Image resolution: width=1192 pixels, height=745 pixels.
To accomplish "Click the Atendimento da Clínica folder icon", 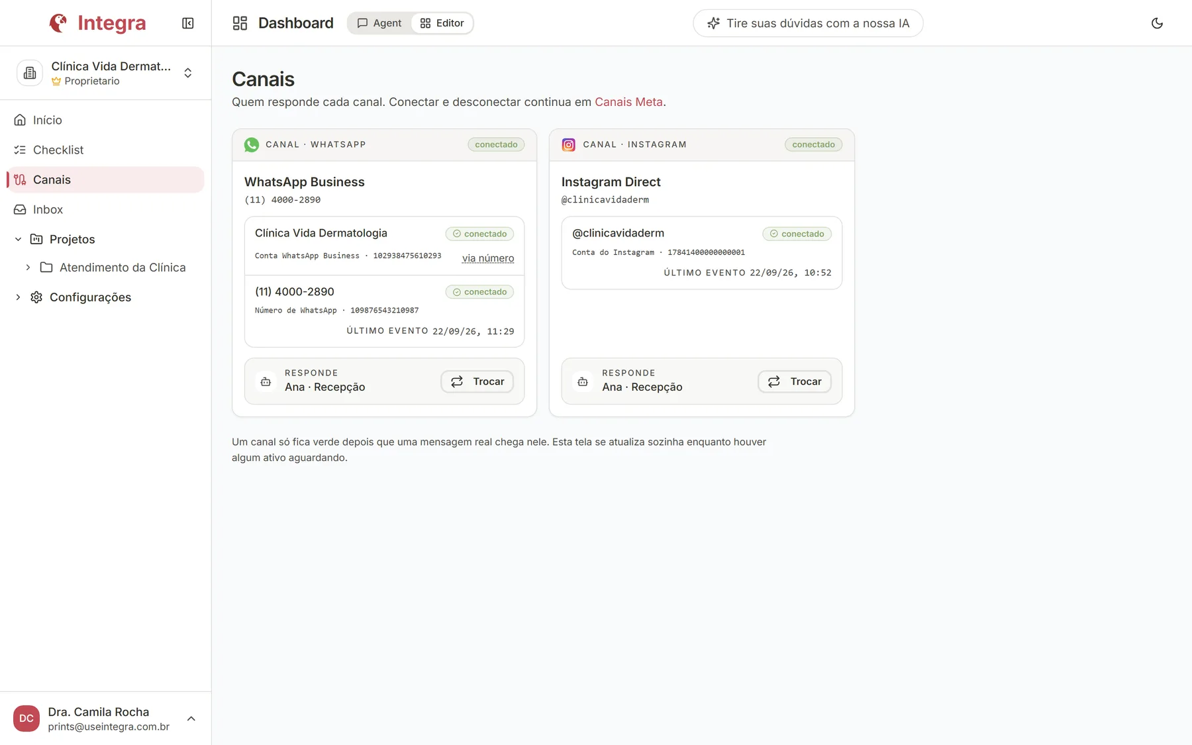I will pos(46,268).
